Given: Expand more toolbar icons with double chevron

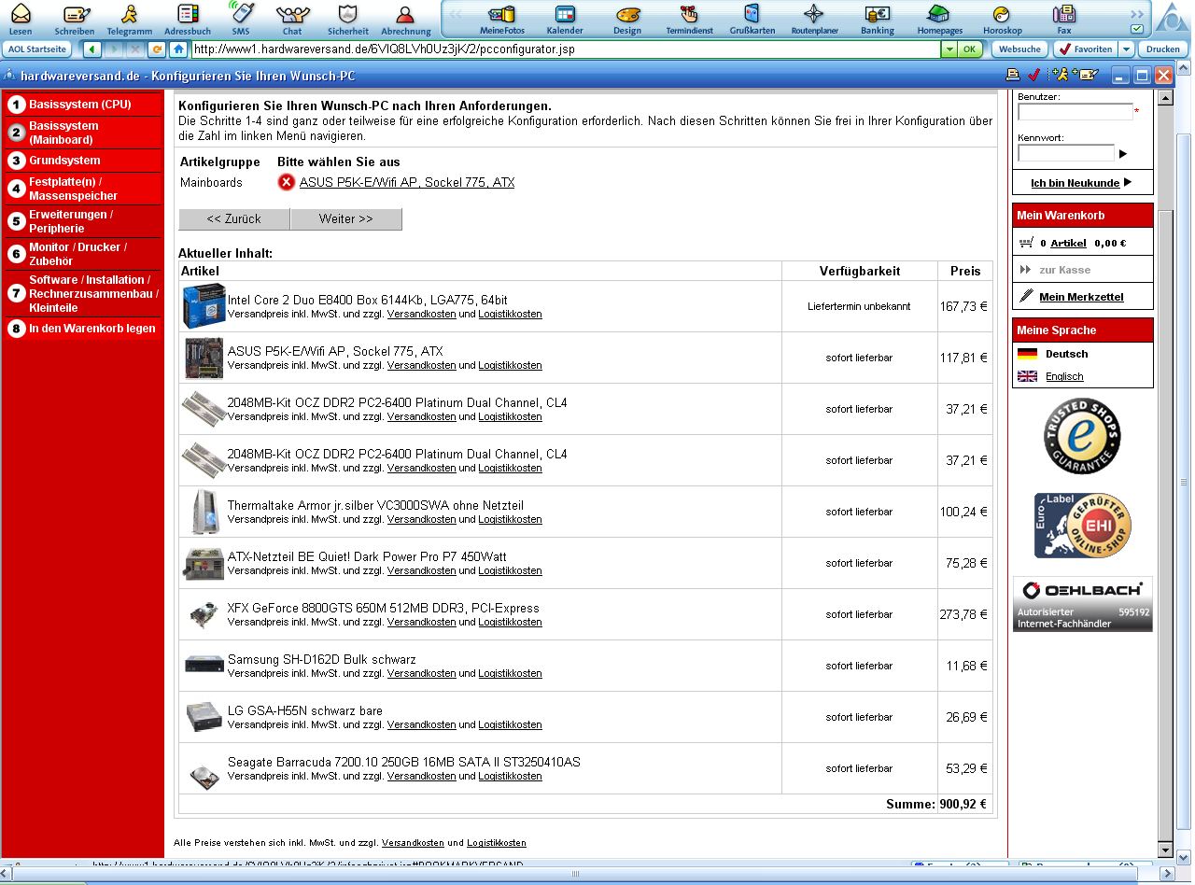Looking at the screenshot, I should point(1136,13).
